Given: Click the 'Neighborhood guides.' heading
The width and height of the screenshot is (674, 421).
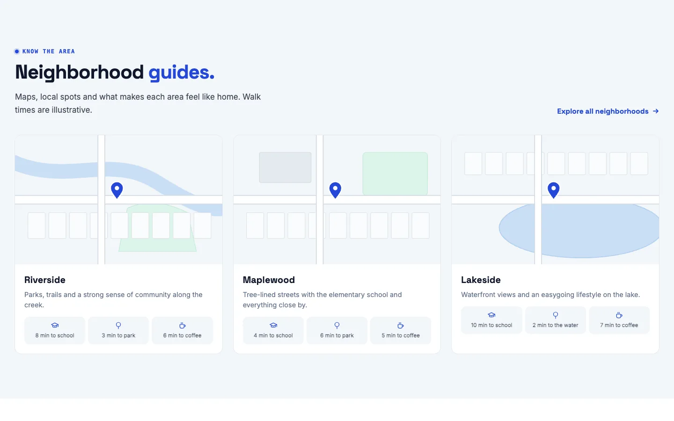Looking at the screenshot, I should 115,73.
